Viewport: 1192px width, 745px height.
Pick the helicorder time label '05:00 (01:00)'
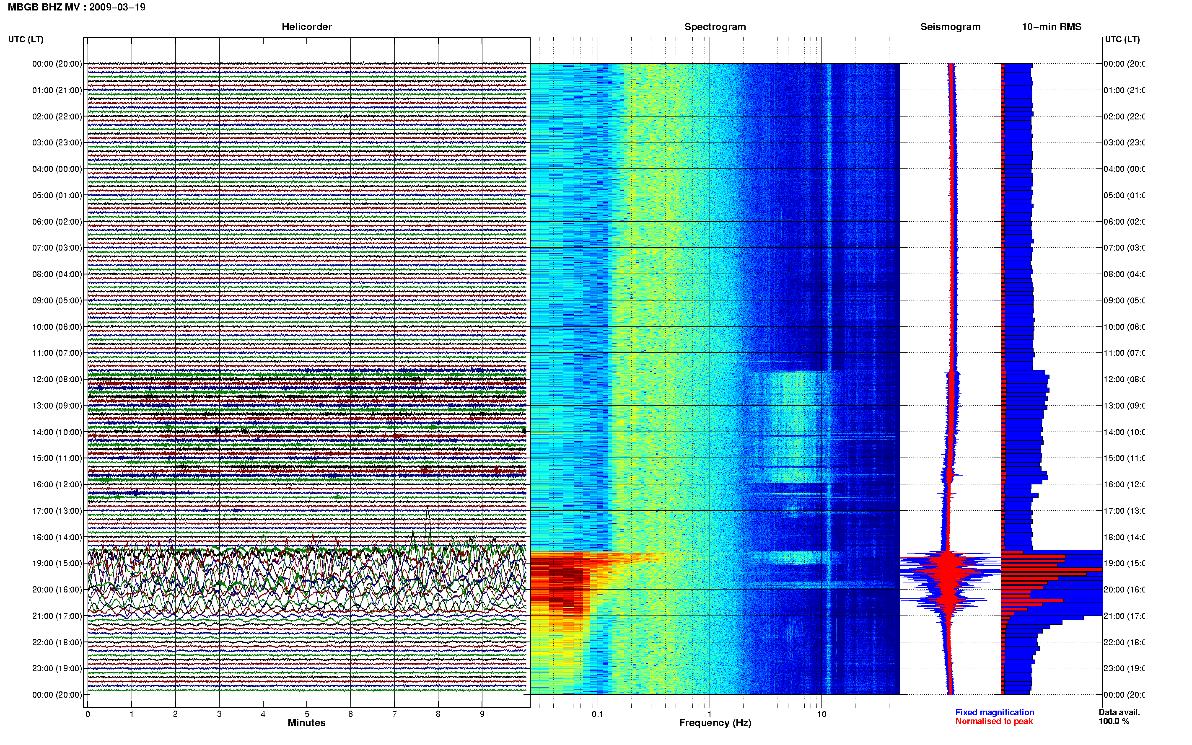pos(57,195)
